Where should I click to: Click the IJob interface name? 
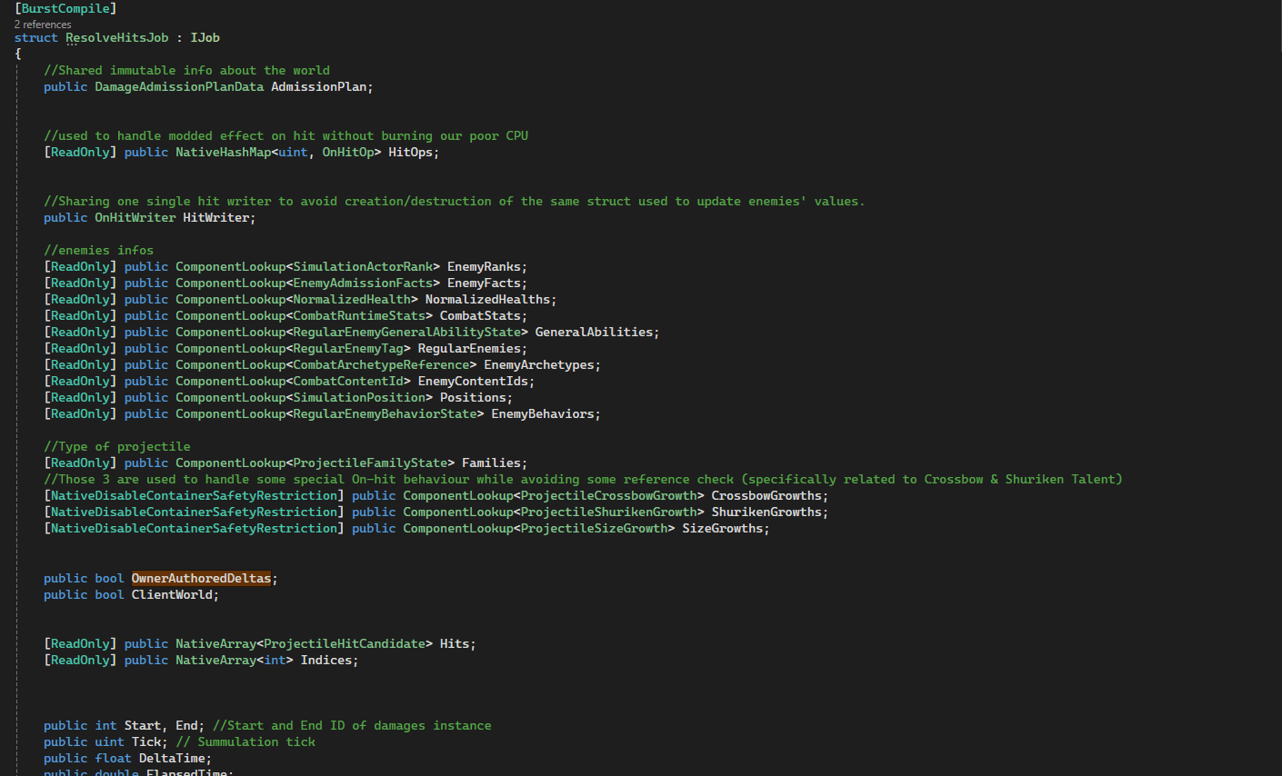click(205, 37)
